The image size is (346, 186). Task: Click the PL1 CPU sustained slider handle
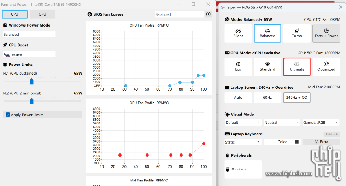tap(31, 81)
